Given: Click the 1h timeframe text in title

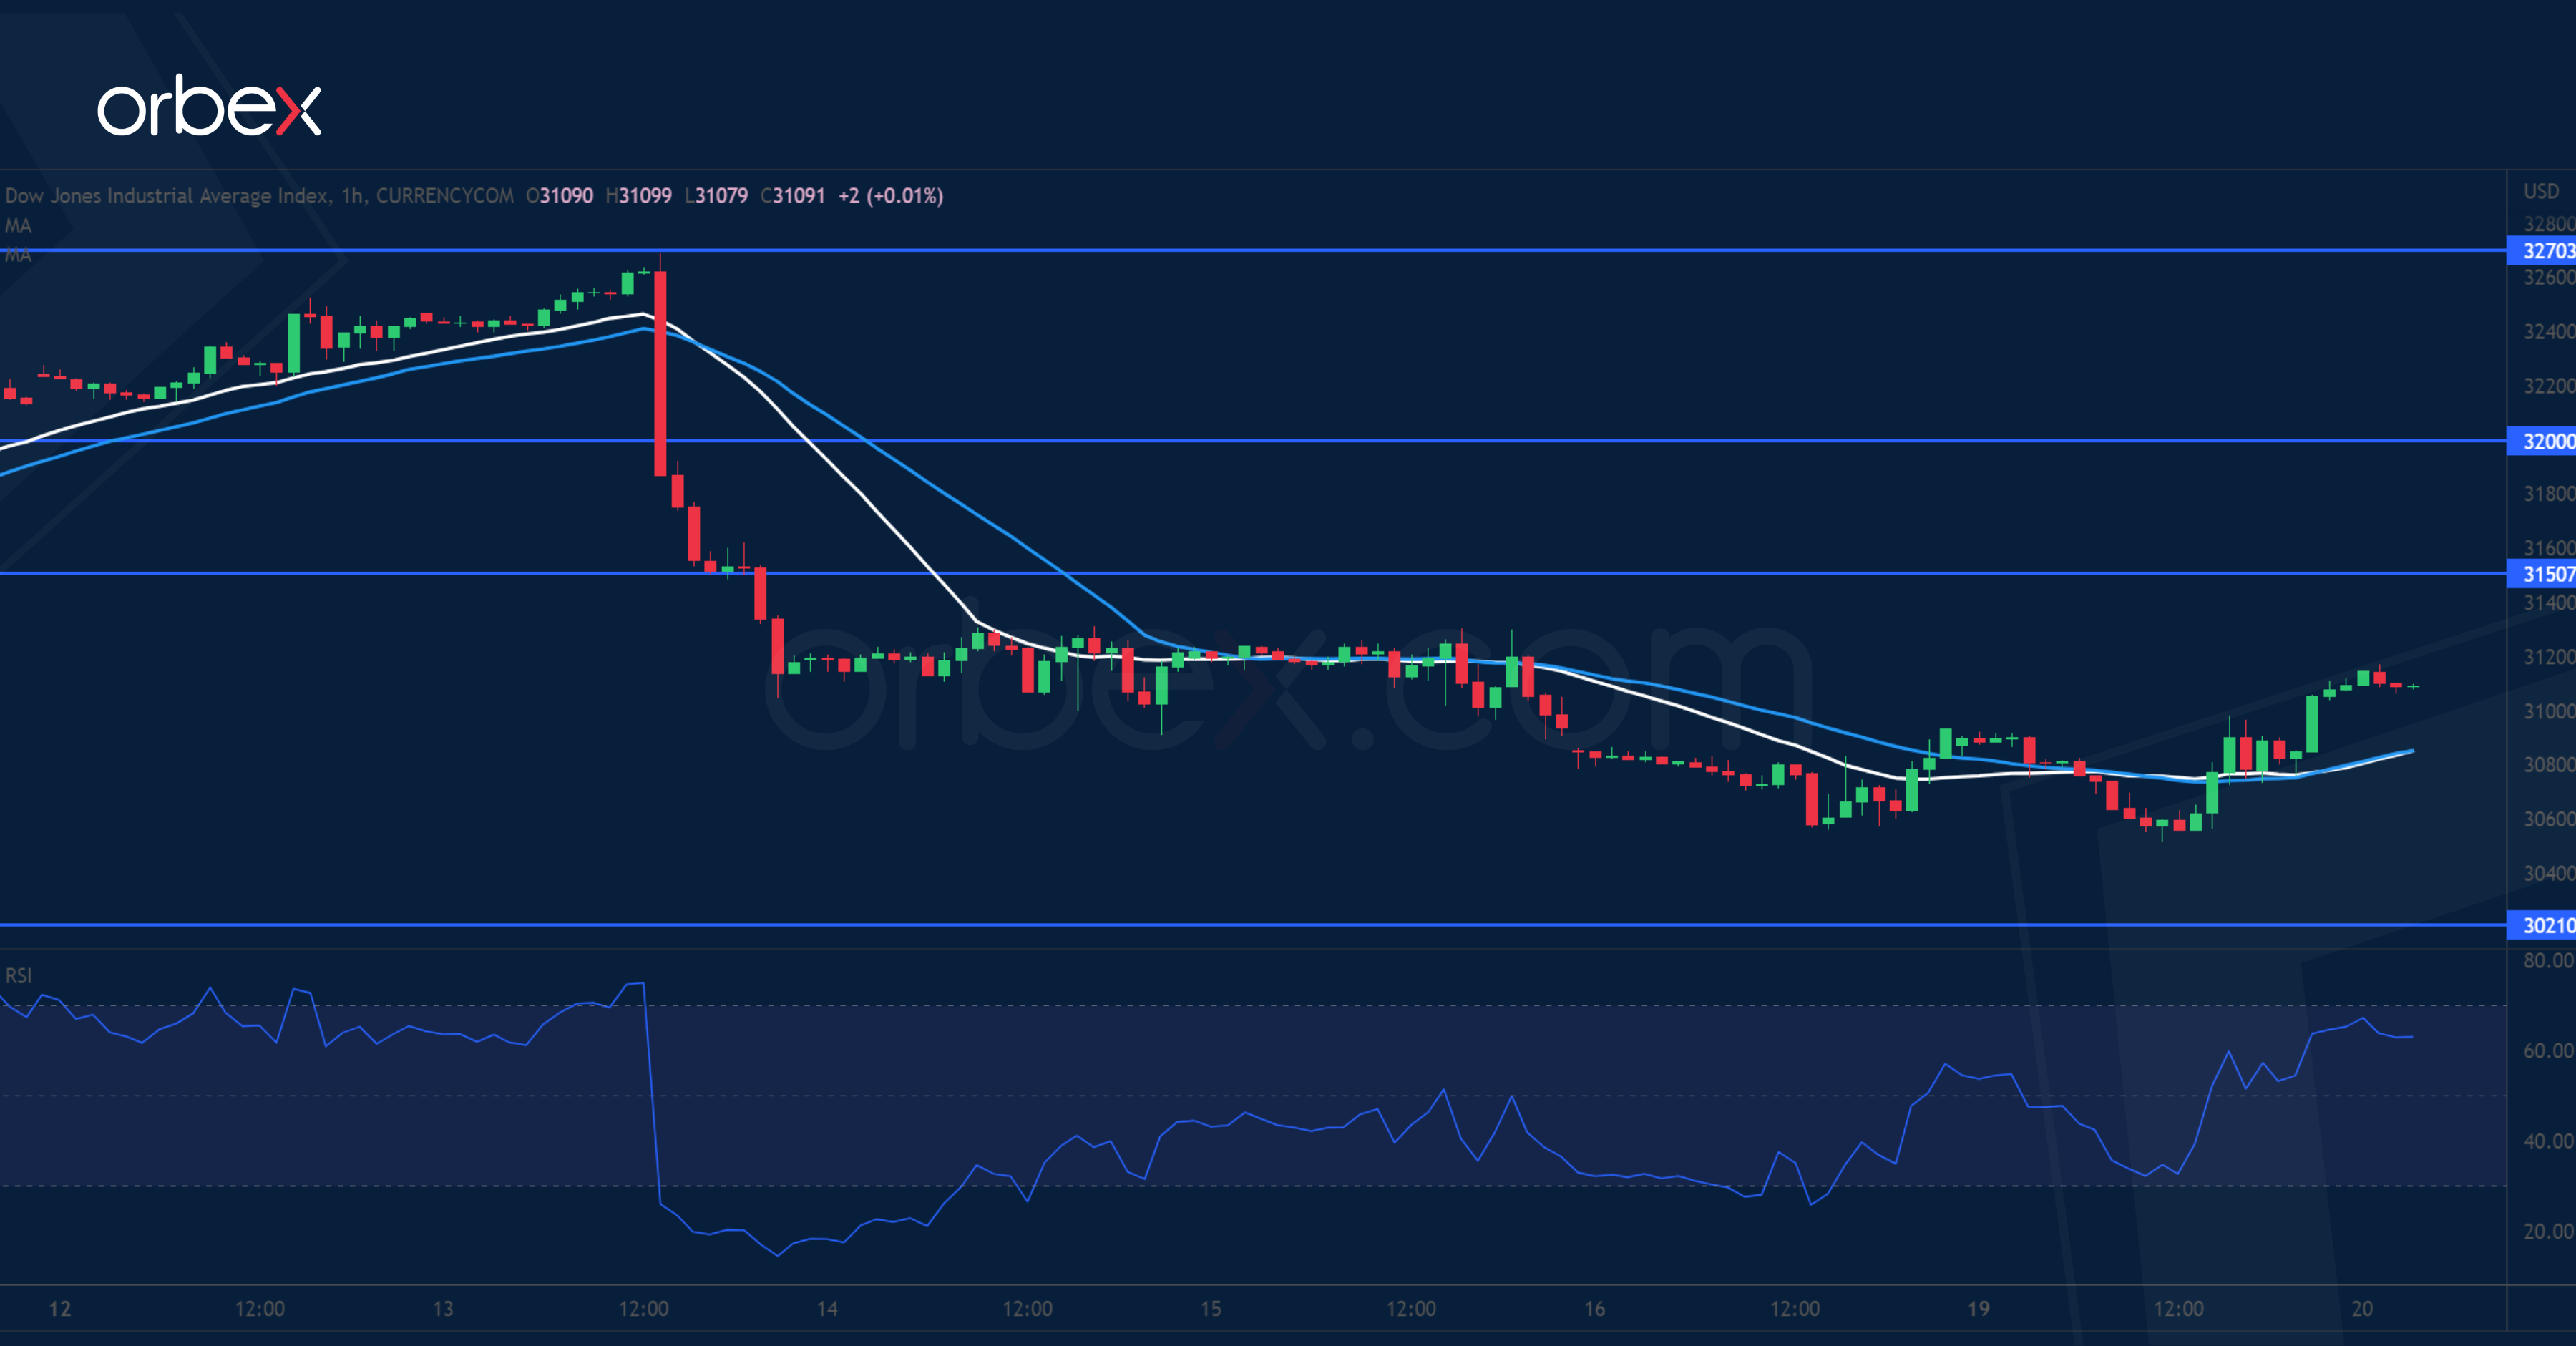Looking at the screenshot, I should [x=352, y=196].
